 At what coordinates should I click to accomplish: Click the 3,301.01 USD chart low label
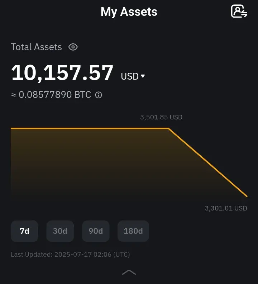[226, 208]
